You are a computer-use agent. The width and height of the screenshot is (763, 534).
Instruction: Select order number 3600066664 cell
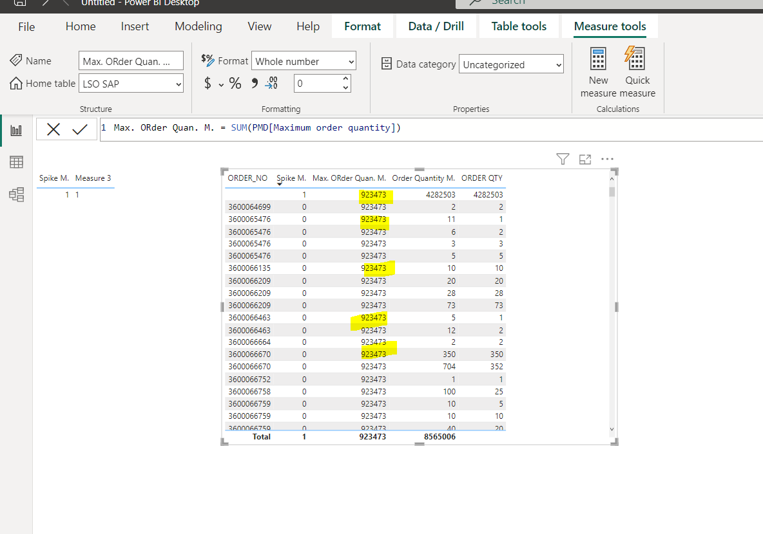pos(249,342)
